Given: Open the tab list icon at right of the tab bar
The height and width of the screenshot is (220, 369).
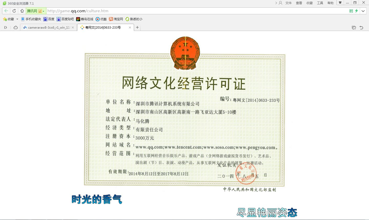Looking at the screenshot, I should (354, 28).
